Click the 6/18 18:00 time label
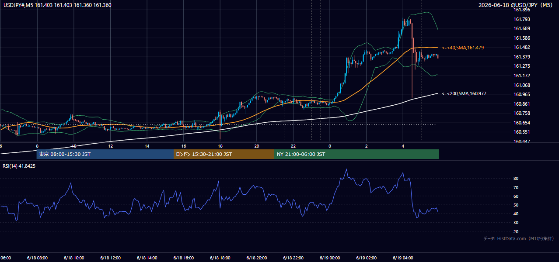The image size is (559, 262). click(x=220, y=258)
